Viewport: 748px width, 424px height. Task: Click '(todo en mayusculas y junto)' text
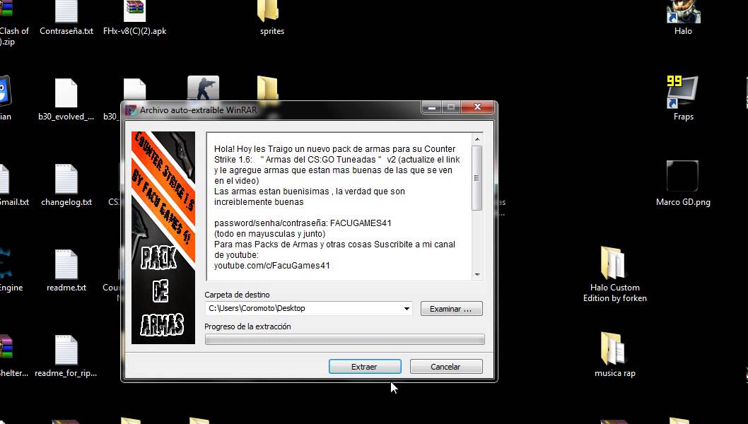[x=270, y=234]
